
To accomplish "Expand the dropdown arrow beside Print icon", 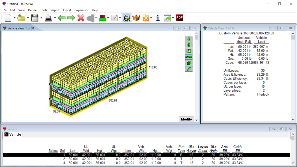I will click(54, 18).
